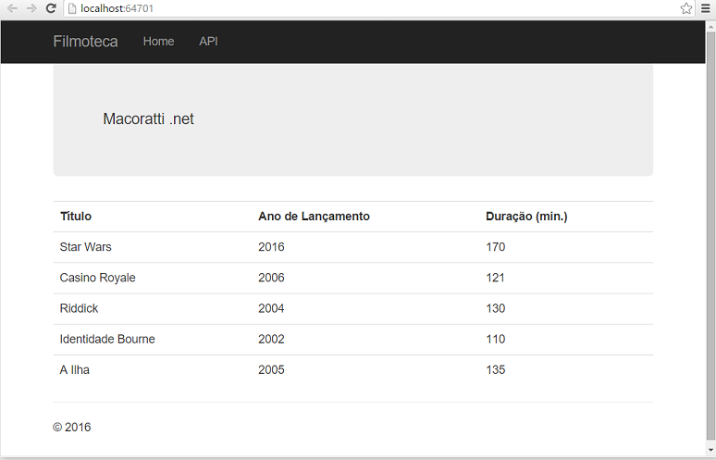The height and width of the screenshot is (460, 716).
Task: Open the Chrome hamburger menu
Action: click(x=706, y=8)
